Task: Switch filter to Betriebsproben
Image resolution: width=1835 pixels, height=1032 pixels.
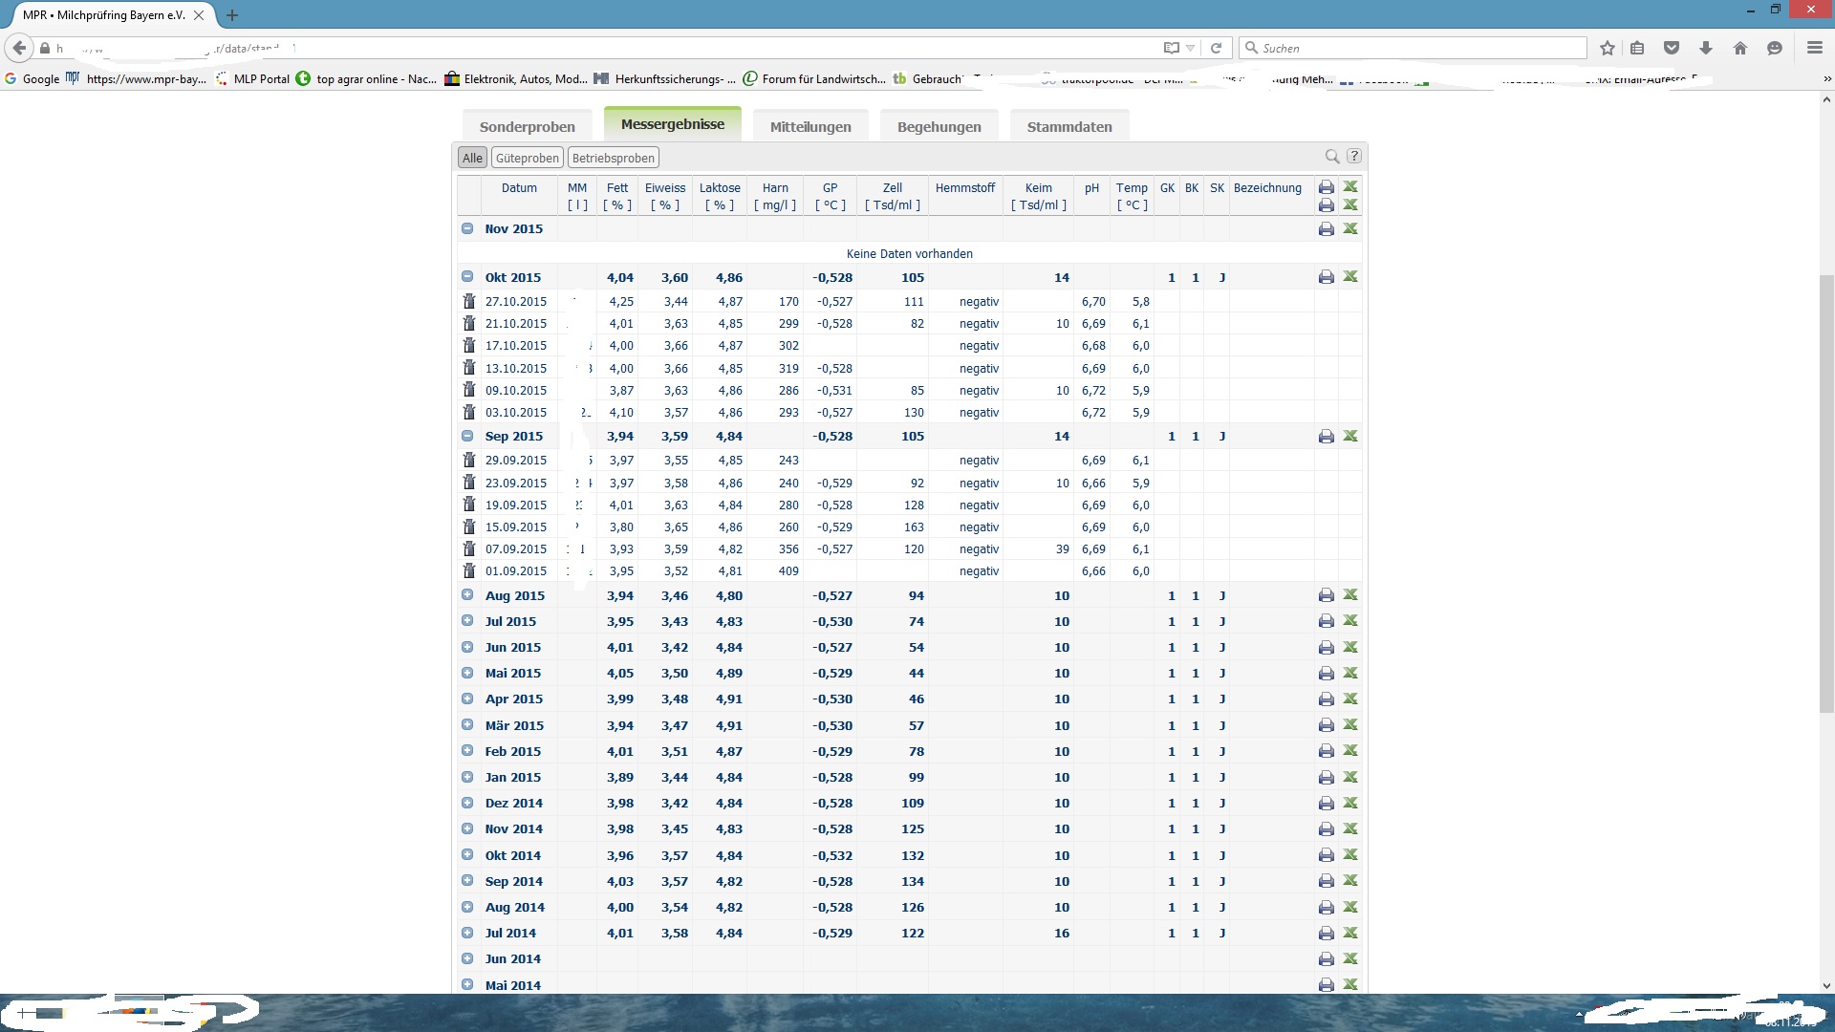Action: point(613,159)
